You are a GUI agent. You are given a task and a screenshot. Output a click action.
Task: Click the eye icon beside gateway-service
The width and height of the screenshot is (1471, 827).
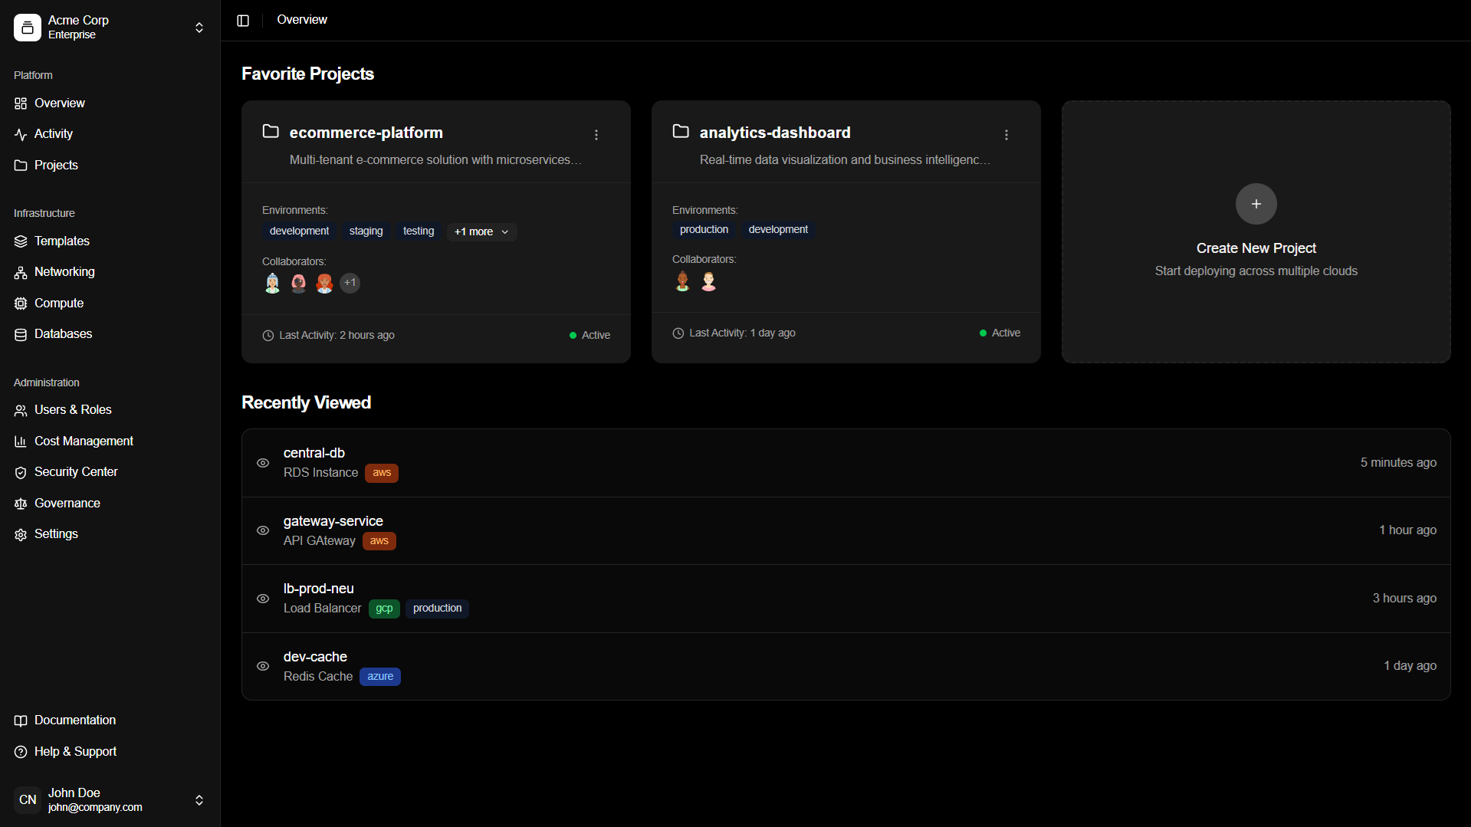pos(263,530)
